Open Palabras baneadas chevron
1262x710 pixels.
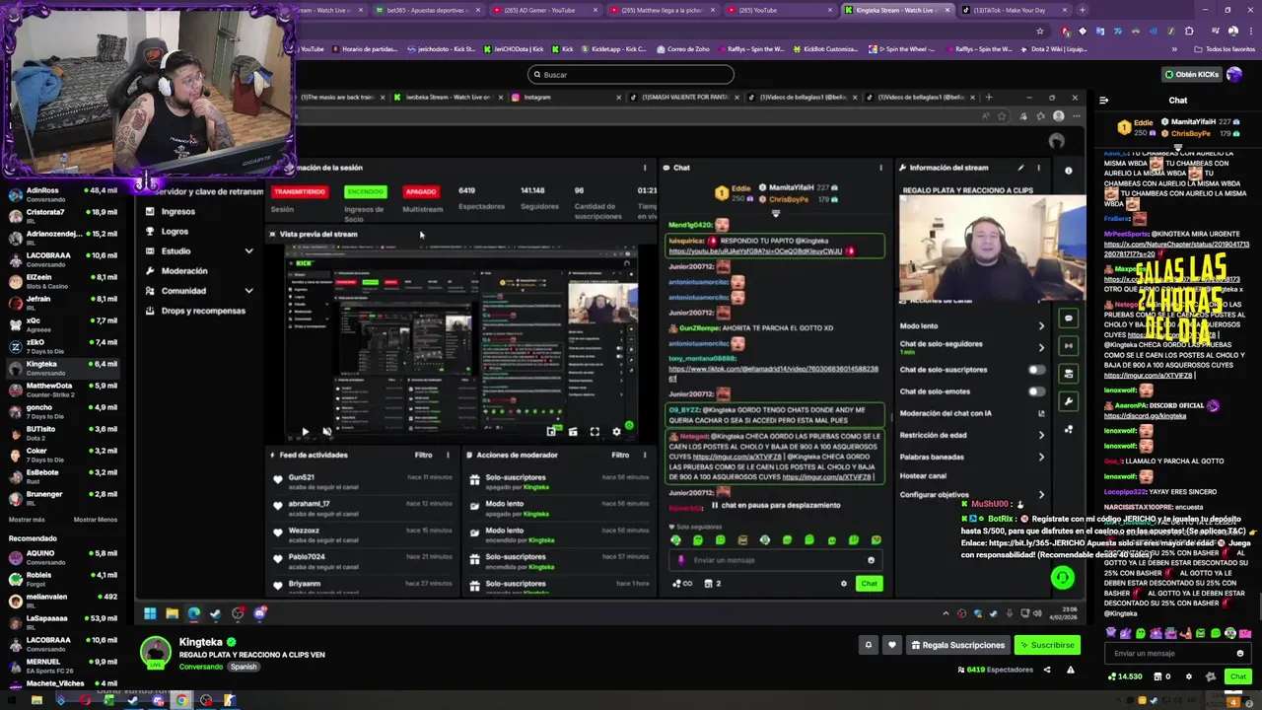[x=1041, y=457]
